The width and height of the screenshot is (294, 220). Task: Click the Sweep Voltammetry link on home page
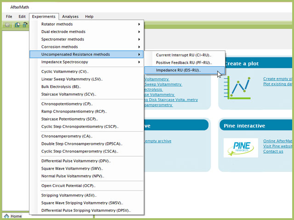point(163,84)
